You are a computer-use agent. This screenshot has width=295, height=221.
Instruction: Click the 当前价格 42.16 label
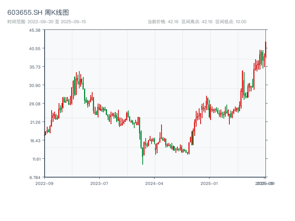[163, 22]
